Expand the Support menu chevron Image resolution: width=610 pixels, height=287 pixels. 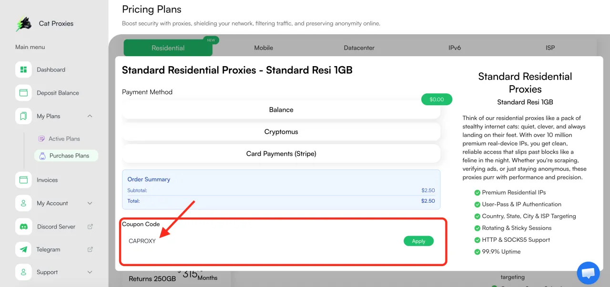90,272
